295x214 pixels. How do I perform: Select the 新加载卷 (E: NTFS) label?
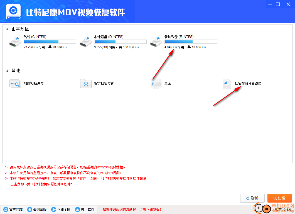(x=179, y=37)
